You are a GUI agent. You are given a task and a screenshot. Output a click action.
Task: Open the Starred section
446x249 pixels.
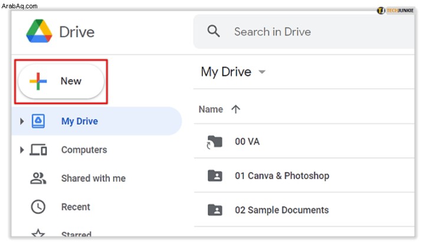point(76,234)
